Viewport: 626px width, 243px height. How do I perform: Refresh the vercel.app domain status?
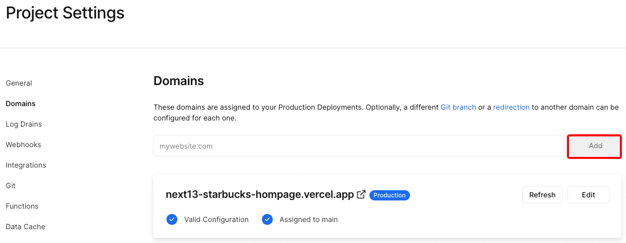tap(542, 195)
